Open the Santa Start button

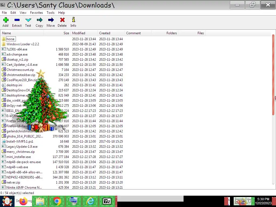7,201
